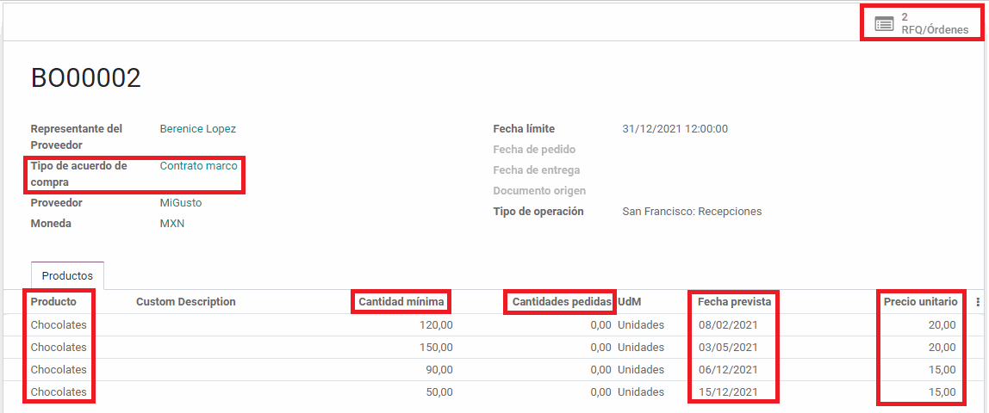Sort by the Cantidad mínima column header
This screenshot has width=989, height=413.
tap(401, 302)
